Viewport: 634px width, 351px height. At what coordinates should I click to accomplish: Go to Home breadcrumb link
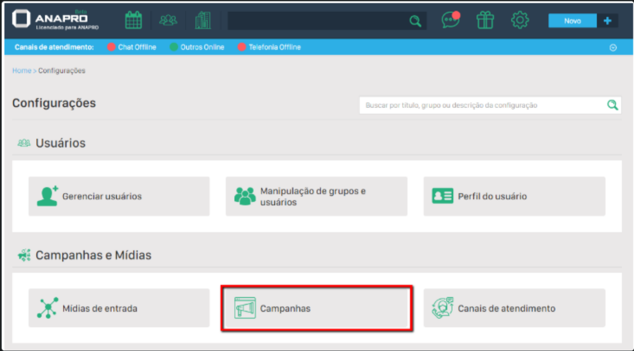[22, 70]
